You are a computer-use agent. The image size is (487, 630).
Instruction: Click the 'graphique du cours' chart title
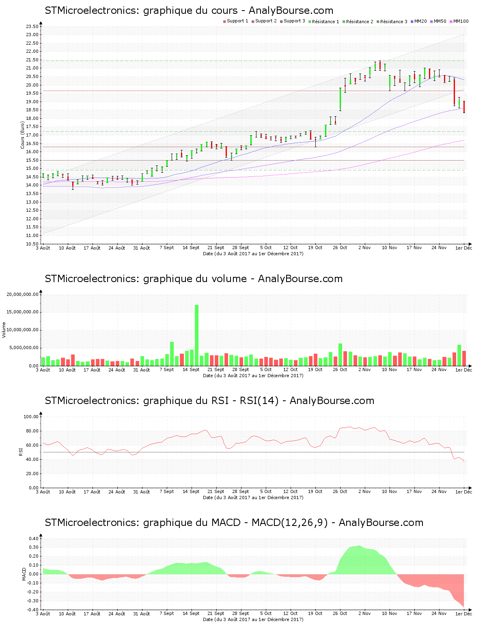tap(189, 11)
